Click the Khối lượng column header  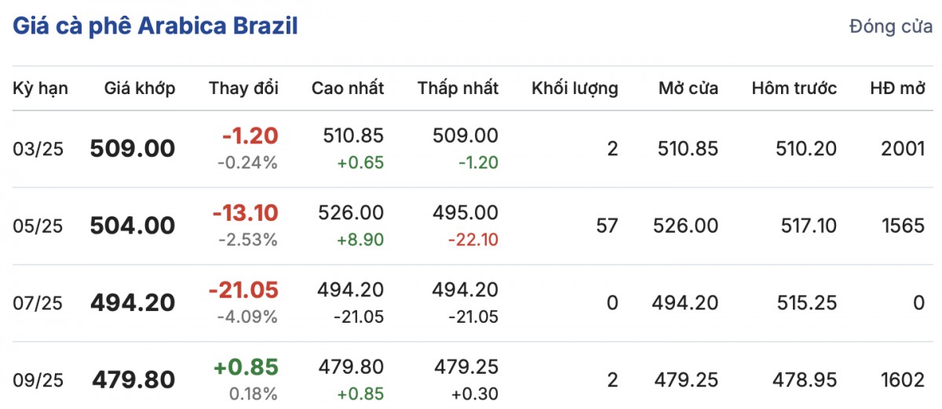click(x=575, y=89)
